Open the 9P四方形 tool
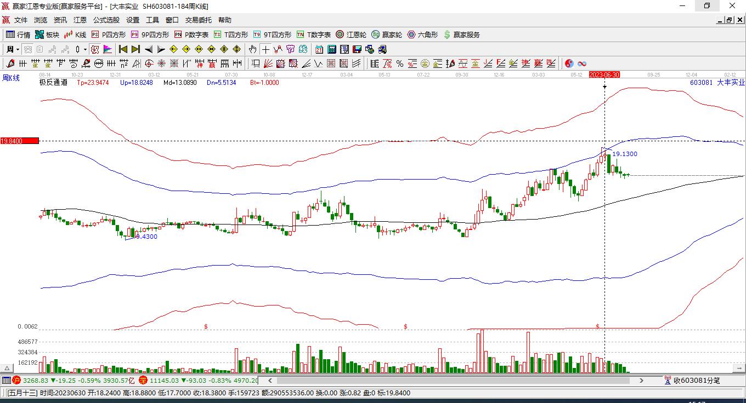Screen dimensions: 746x403 click(150, 34)
